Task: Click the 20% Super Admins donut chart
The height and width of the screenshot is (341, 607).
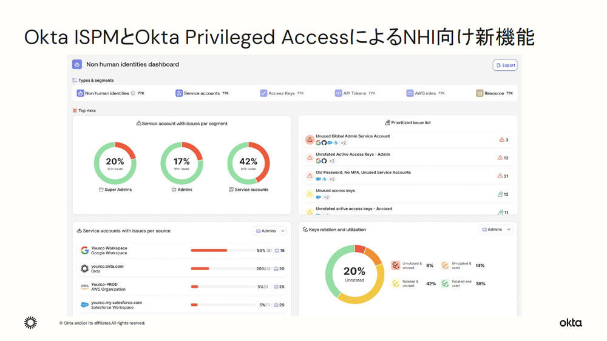Action: point(115,164)
